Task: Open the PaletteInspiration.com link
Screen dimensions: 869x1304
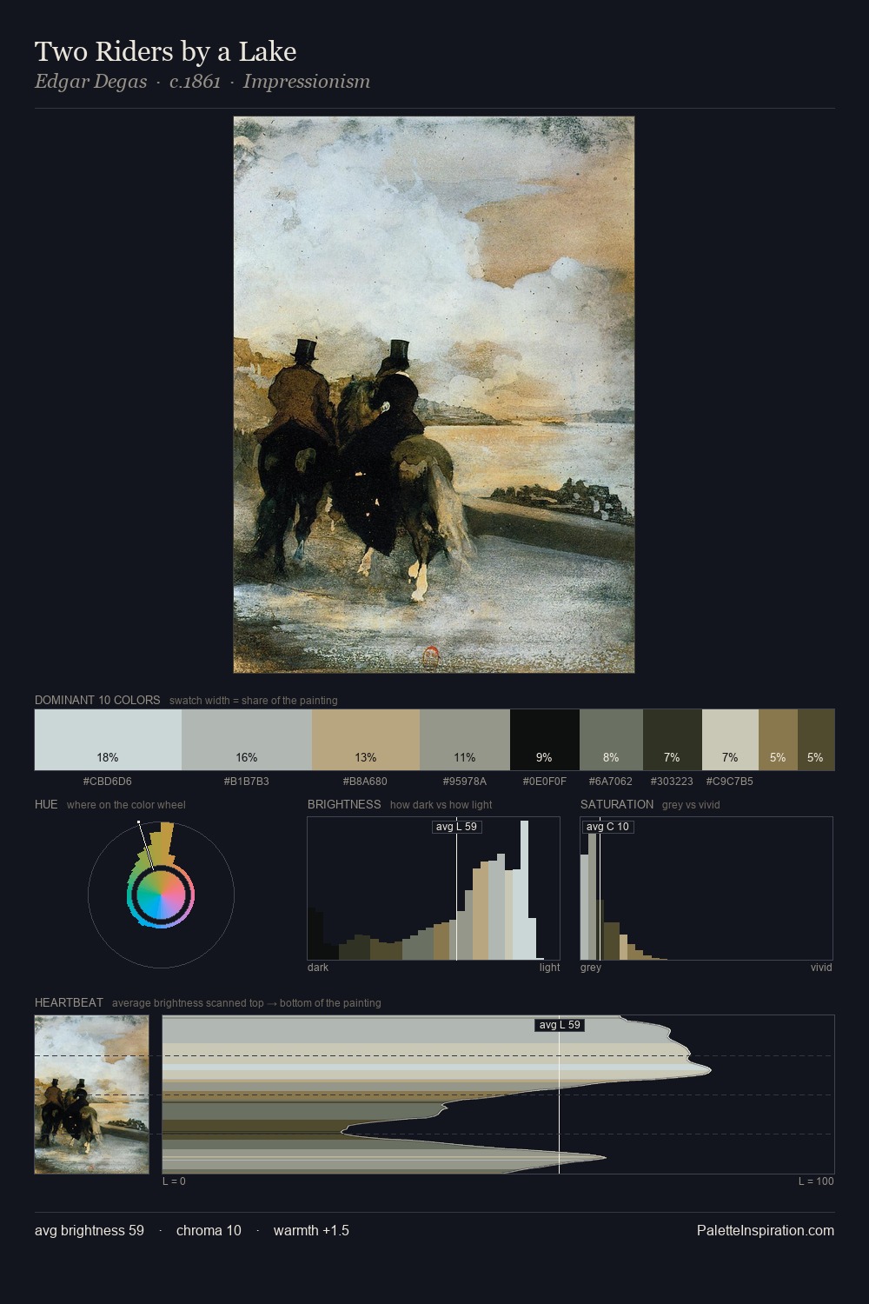Action: click(766, 1230)
